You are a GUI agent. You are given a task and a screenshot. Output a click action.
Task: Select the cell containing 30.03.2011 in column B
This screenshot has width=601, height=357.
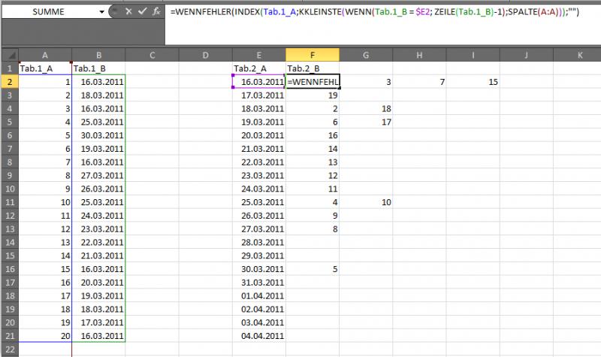98,135
